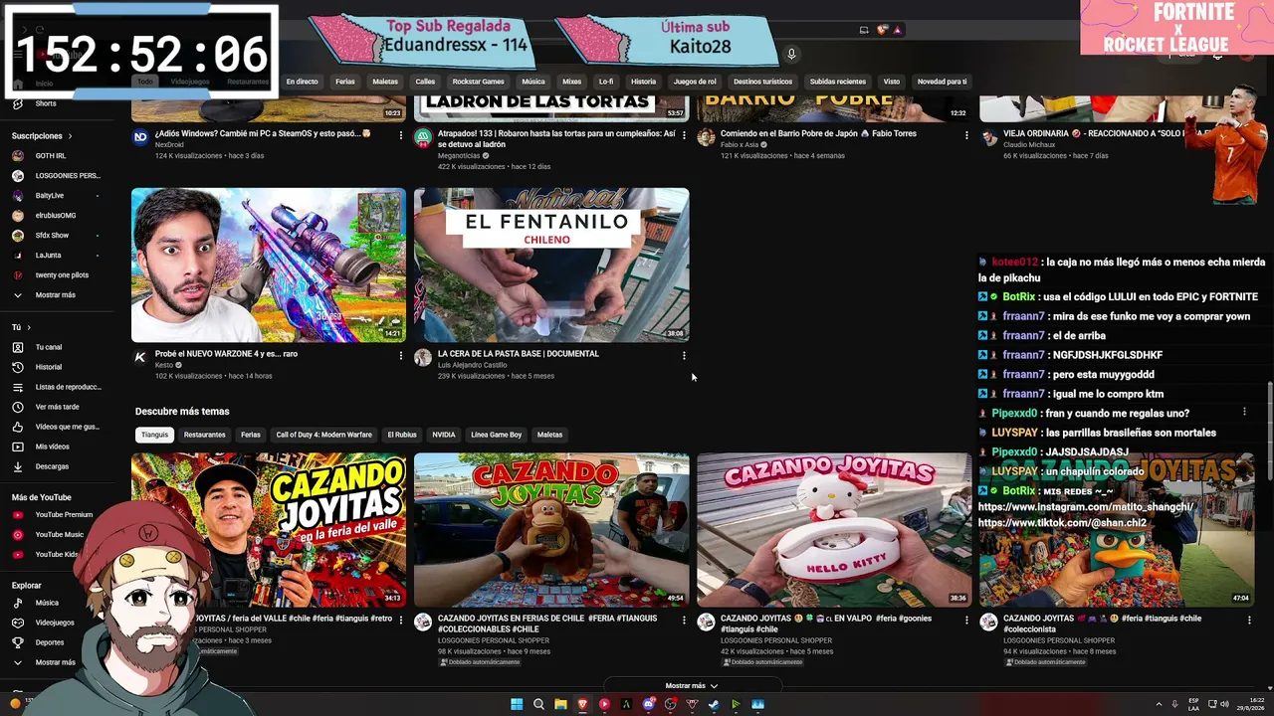Select Call of Duty 4: Modern Warfare topic
The height and width of the screenshot is (716, 1274).
click(323, 435)
